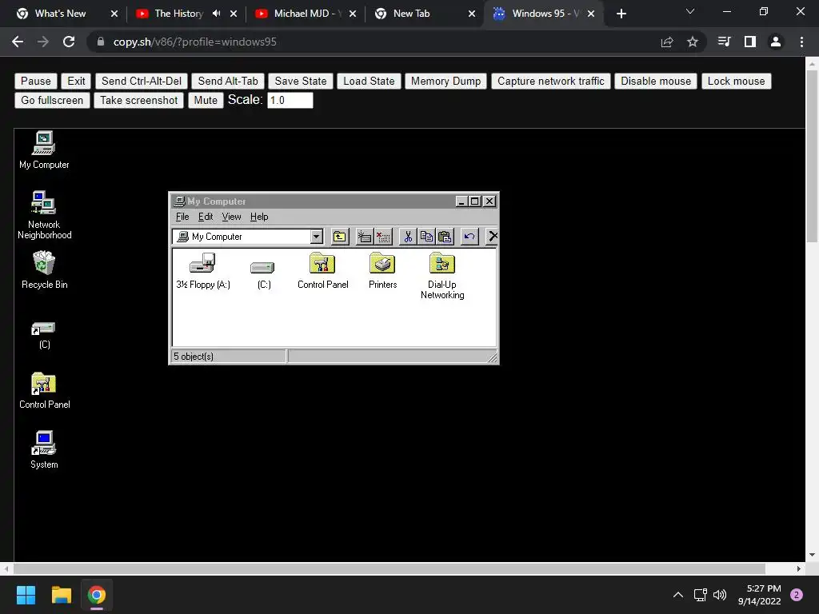
Task: Click the Go fullscreen button
Action: (52, 100)
